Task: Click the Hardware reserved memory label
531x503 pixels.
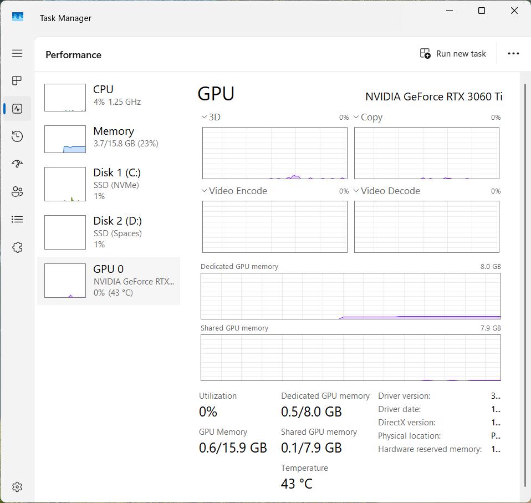Action: click(430, 449)
